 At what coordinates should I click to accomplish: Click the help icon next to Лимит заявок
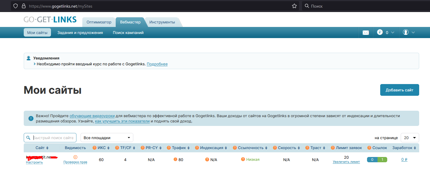click(333, 148)
